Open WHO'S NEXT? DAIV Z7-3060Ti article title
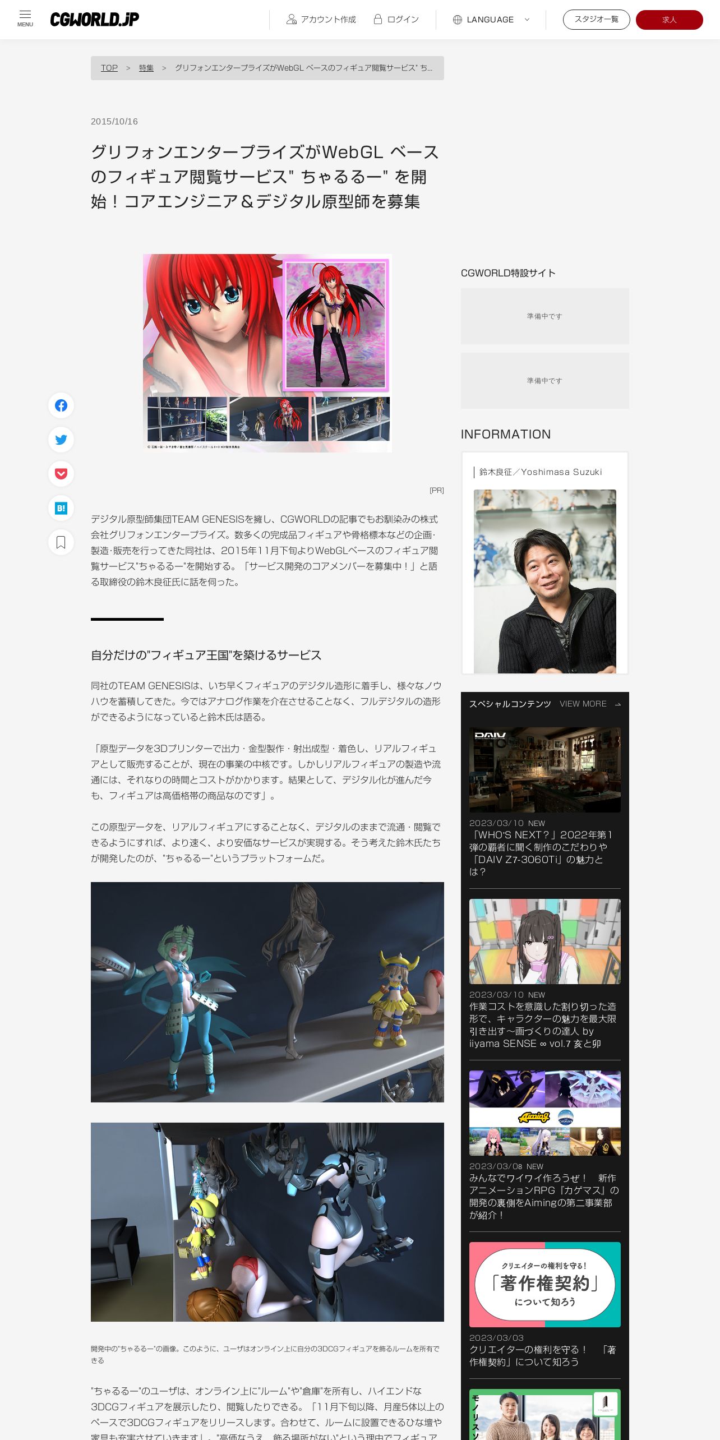The width and height of the screenshot is (720, 1440). point(542,853)
